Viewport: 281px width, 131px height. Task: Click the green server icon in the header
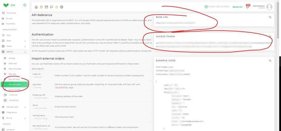(206, 7)
